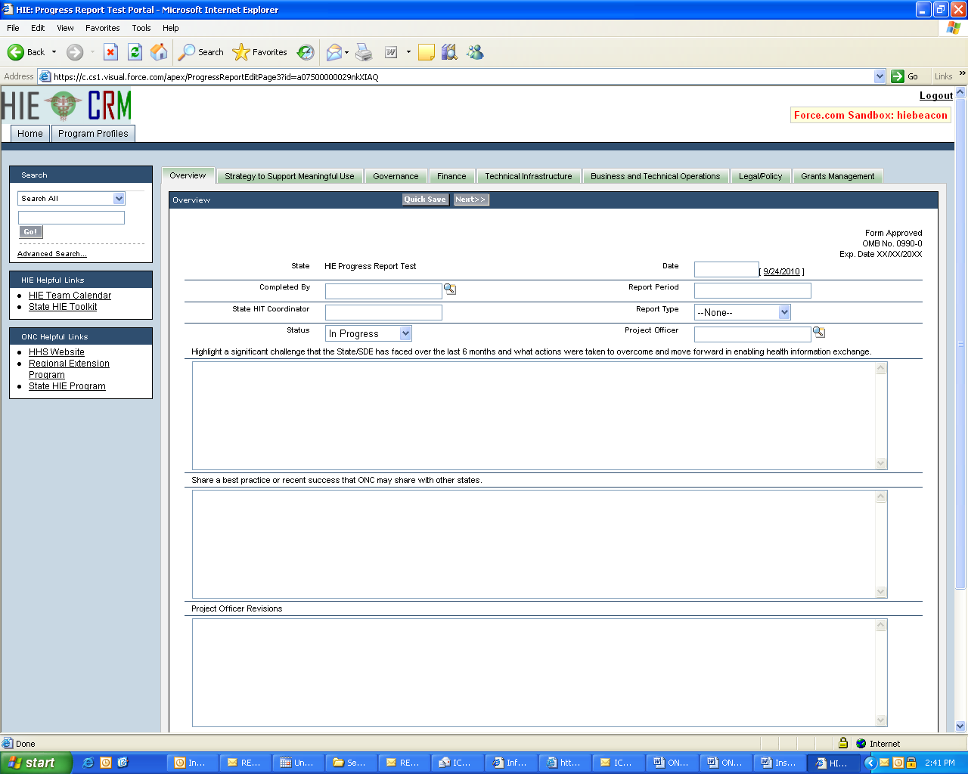The width and height of the screenshot is (968, 774).
Task: Open the Technical Infrastructure tab
Action: pyautogui.click(x=529, y=176)
